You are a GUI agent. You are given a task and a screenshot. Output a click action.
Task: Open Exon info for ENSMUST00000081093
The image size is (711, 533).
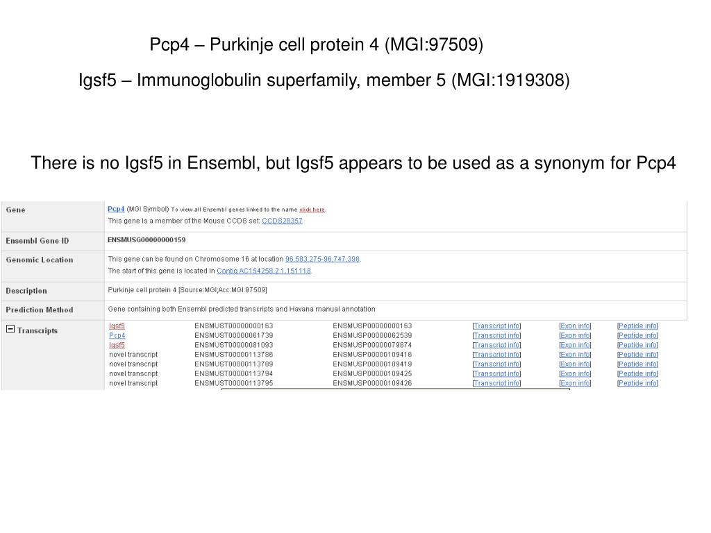coord(575,345)
